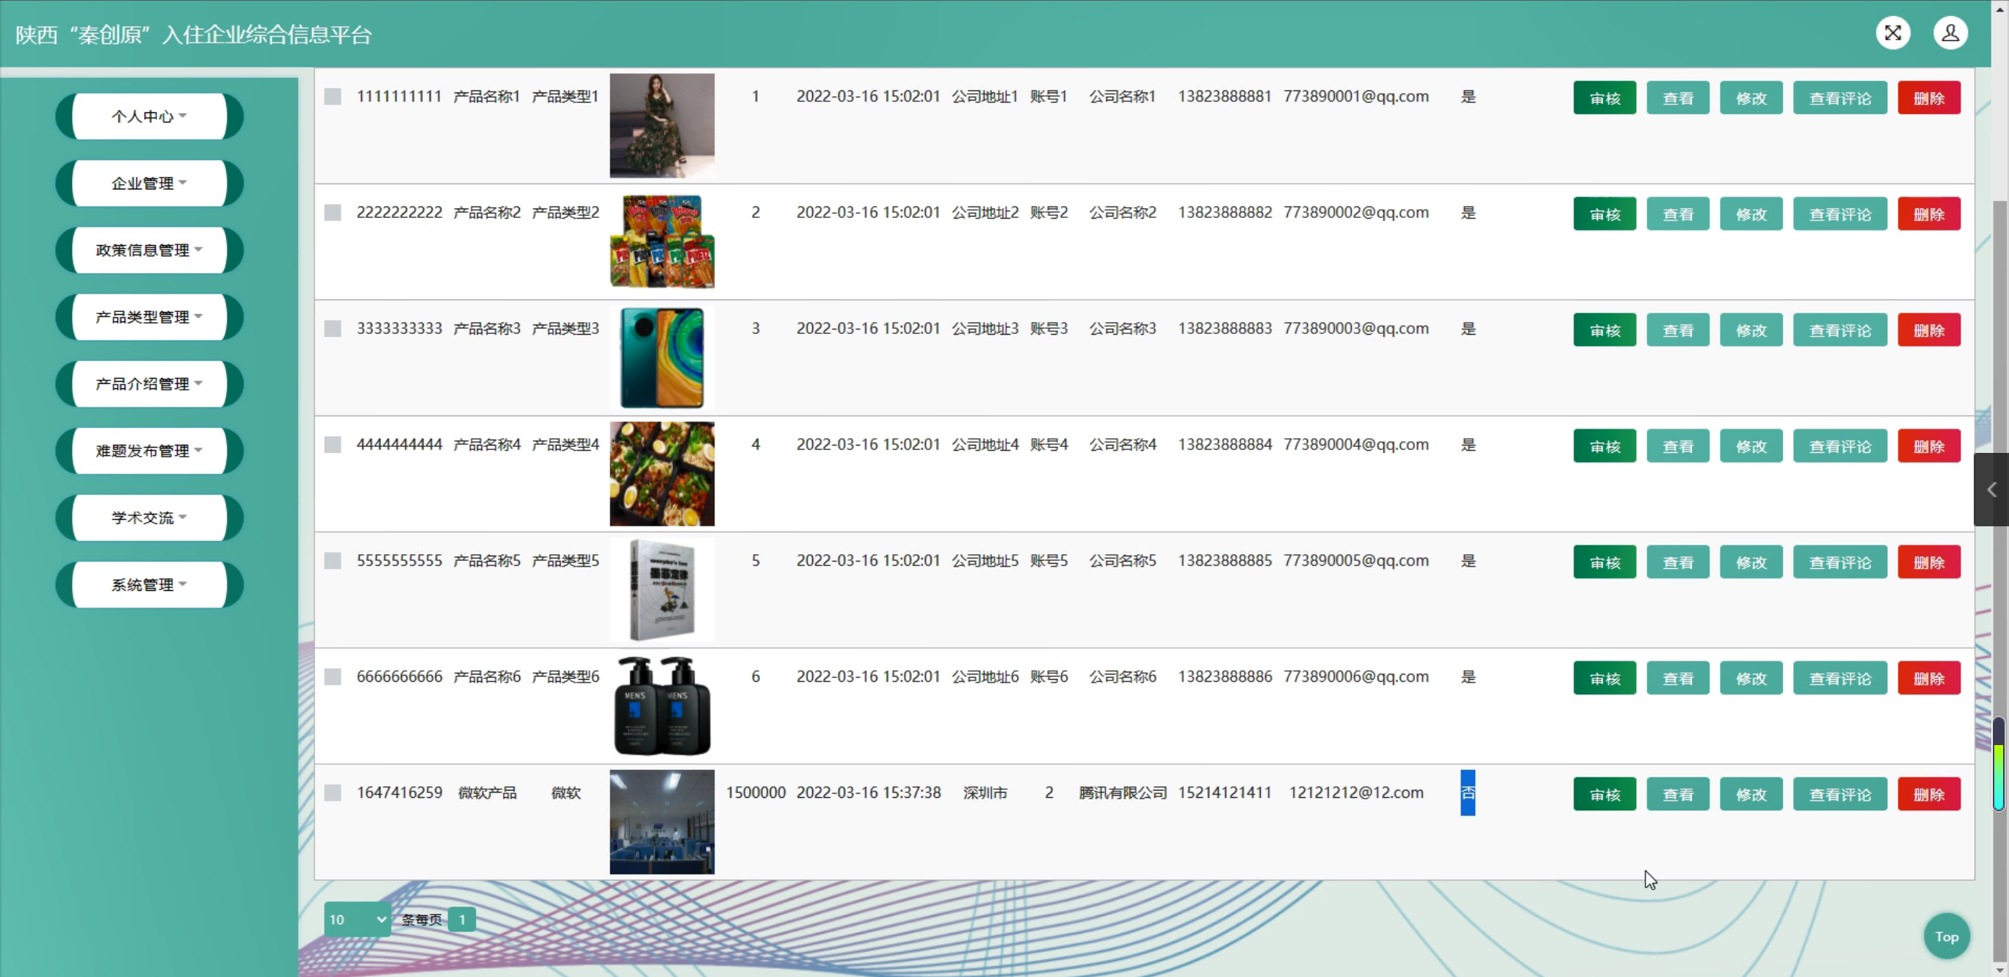
Task: Check the checkbox for row 1111111111
Action: pyautogui.click(x=333, y=97)
